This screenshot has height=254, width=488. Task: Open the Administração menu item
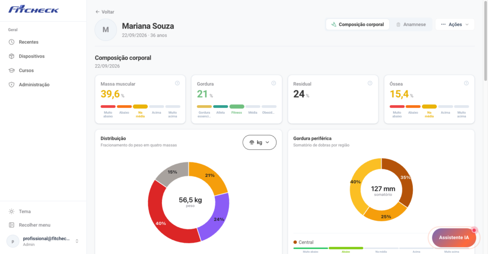click(x=43, y=85)
